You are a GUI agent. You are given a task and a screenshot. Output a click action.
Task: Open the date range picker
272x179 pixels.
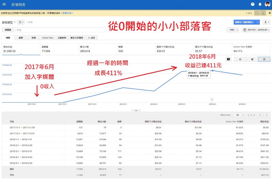pyautogui.click(x=256, y=30)
